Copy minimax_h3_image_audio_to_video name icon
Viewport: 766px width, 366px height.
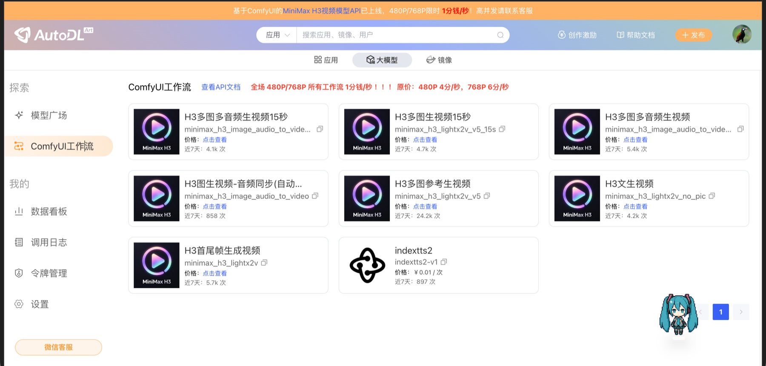(x=315, y=196)
